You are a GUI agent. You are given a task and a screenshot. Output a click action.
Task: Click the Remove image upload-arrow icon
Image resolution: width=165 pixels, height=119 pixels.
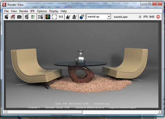(75, 17)
